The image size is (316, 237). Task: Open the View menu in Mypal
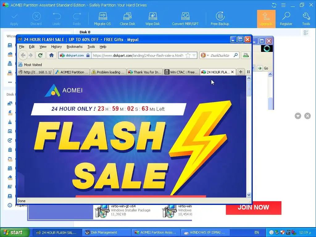pyautogui.click(x=43, y=47)
